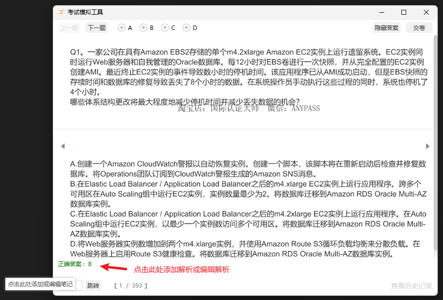Image resolution: width=443 pixels, height=300 pixels.
Task: Click the 跳转 jump button
Action: pos(93,286)
